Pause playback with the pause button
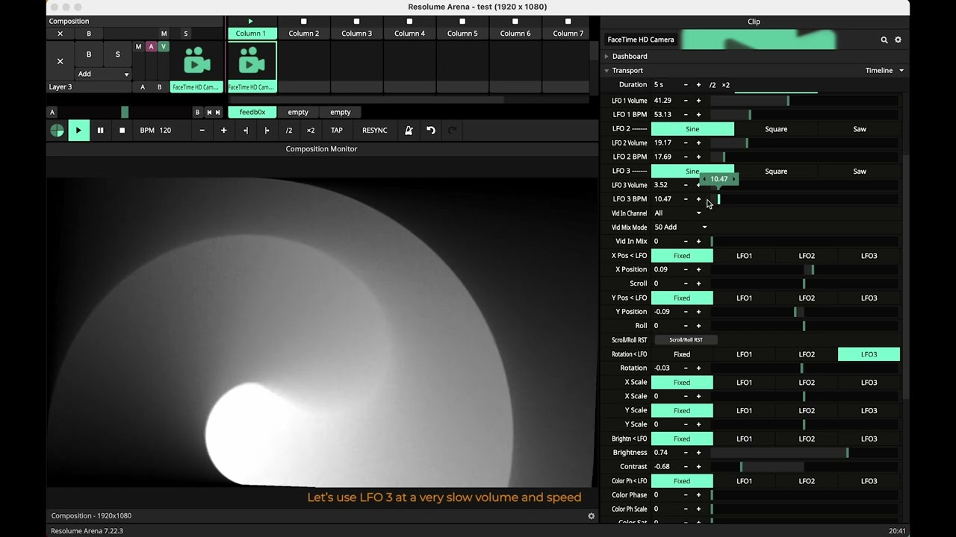Screen dimensions: 956x537 [x=100, y=131]
